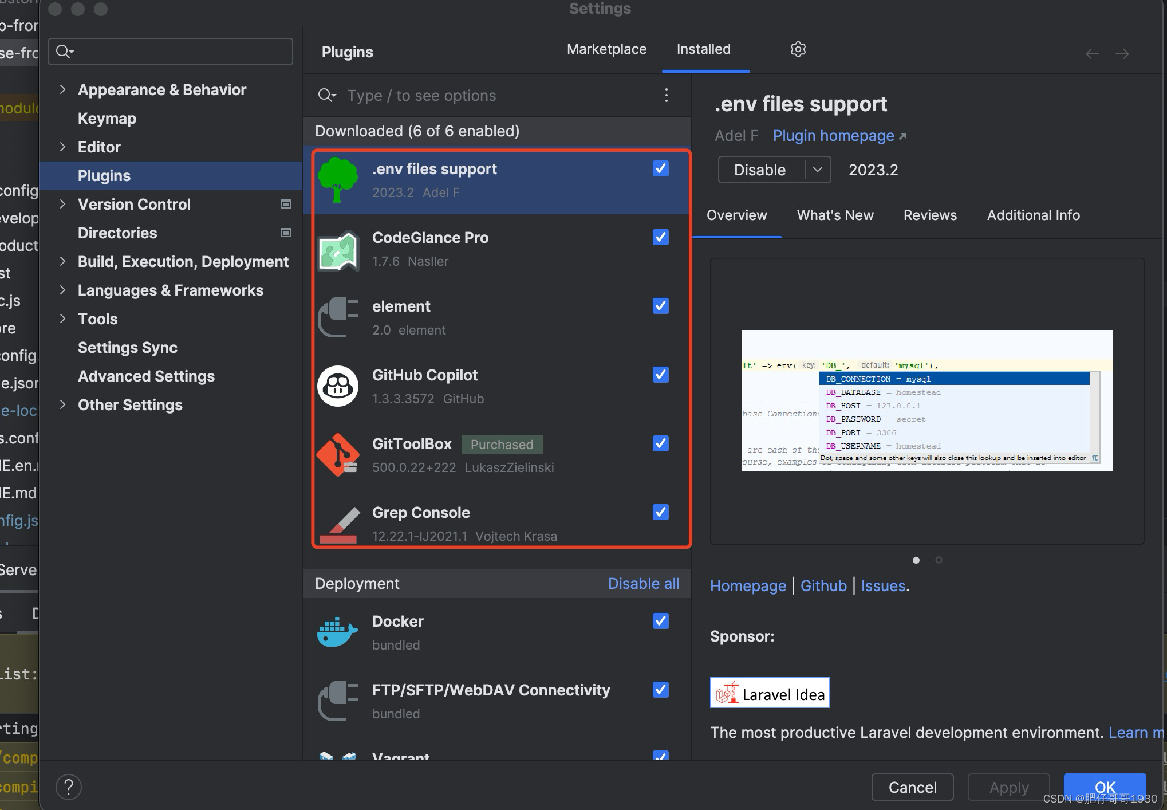The height and width of the screenshot is (810, 1167).
Task: Select the Docker whale icon
Action: click(x=338, y=632)
